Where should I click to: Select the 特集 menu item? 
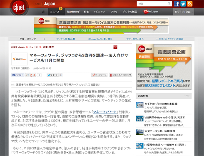coord(86,12)
